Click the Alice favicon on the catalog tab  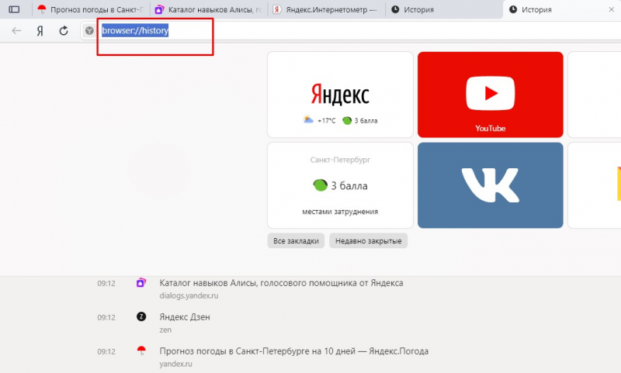pyautogui.click(x=159, y=9)
